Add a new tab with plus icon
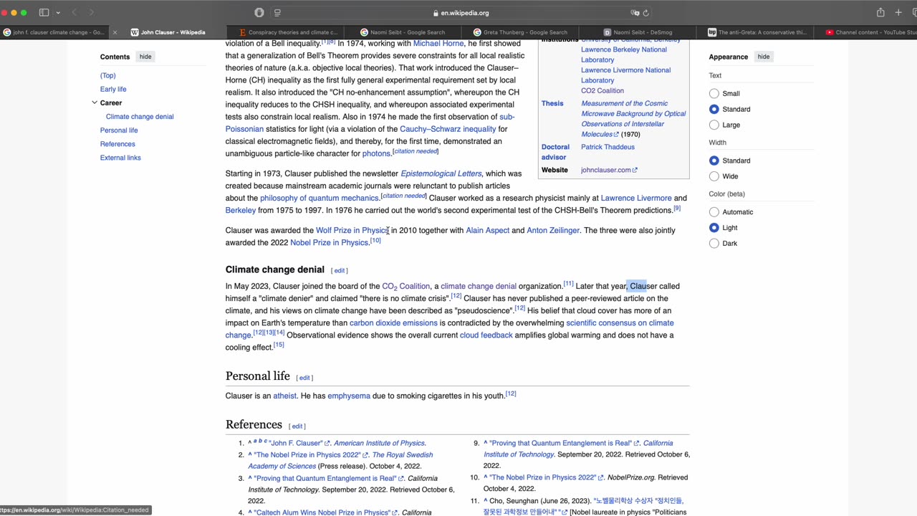 point(898,12)
